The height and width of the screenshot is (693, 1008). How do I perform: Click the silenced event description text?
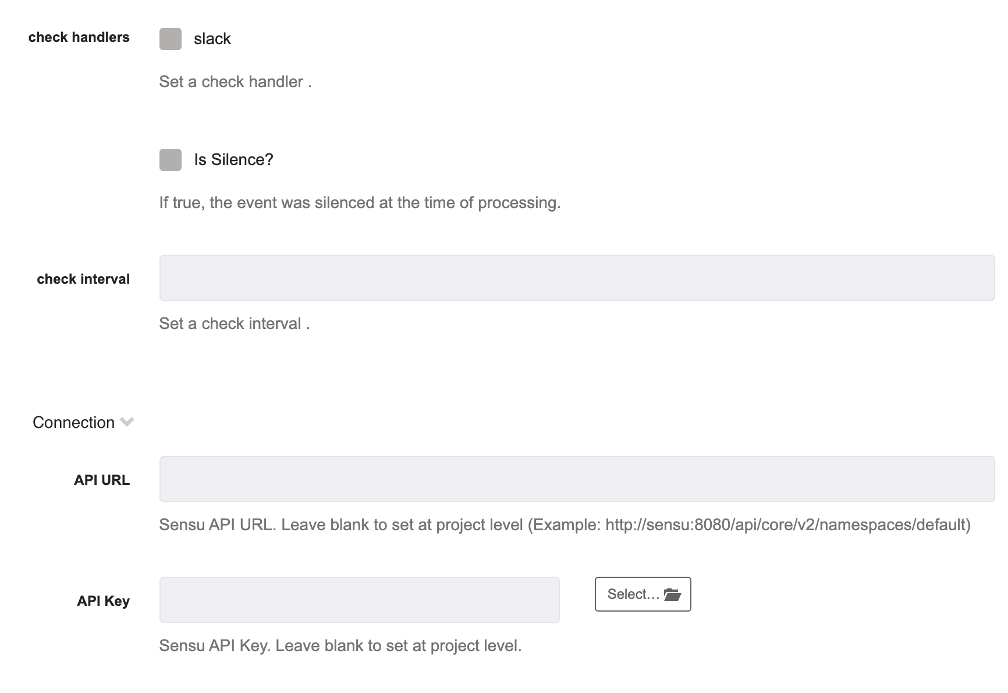(x=360, y=203)
